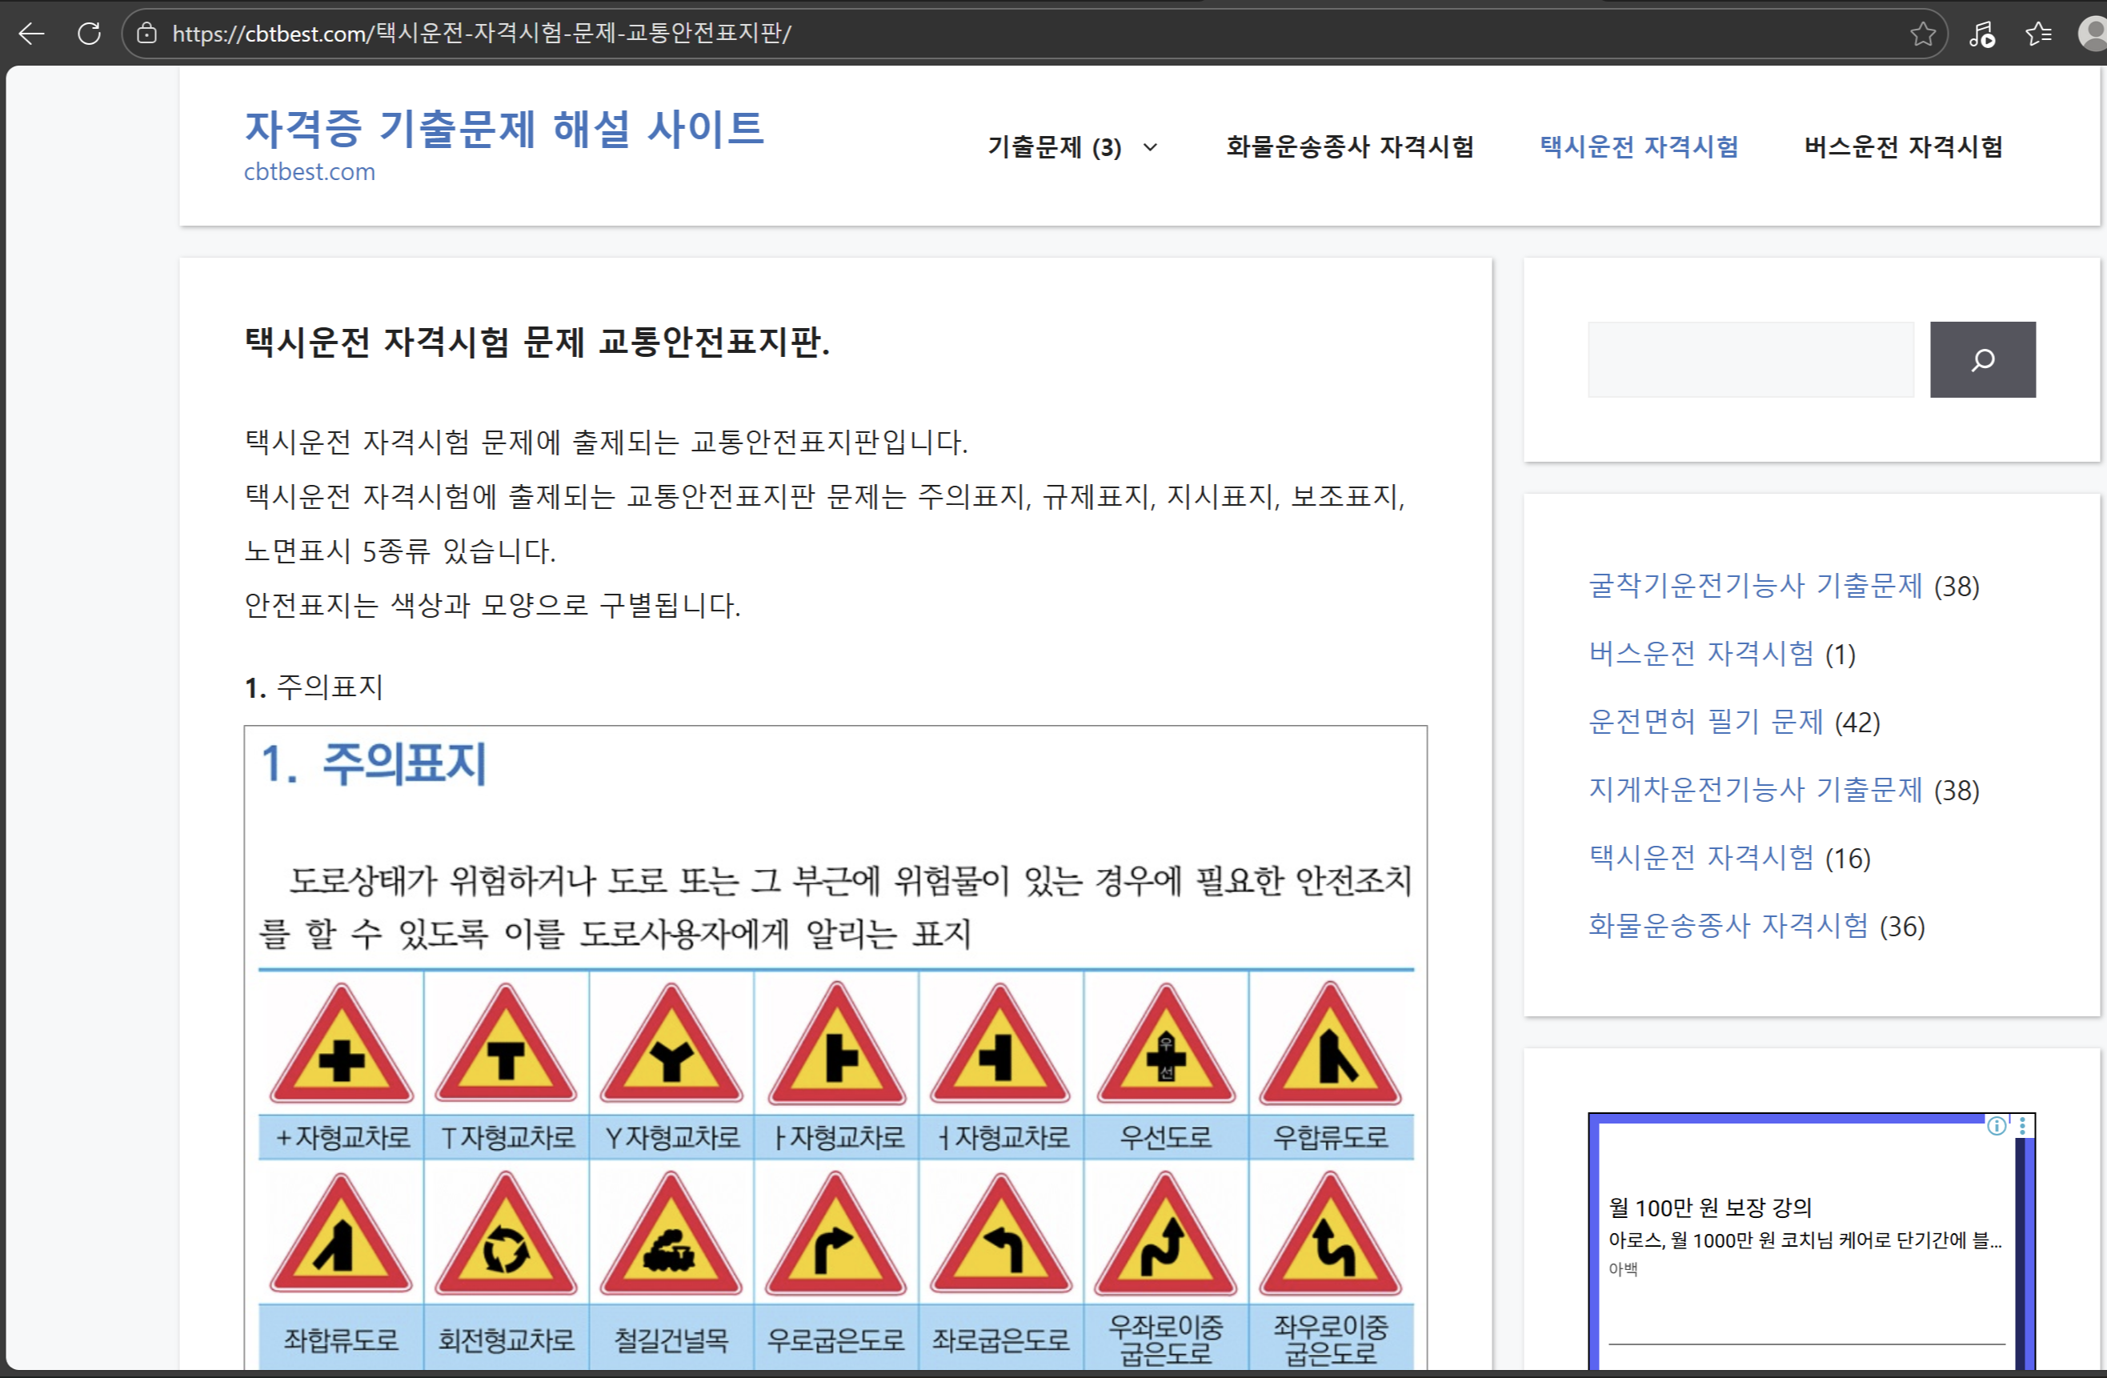Click the profile avatar icon
The width and height of the screenshot is (2107, 1378).
(x=2093, y=34)
